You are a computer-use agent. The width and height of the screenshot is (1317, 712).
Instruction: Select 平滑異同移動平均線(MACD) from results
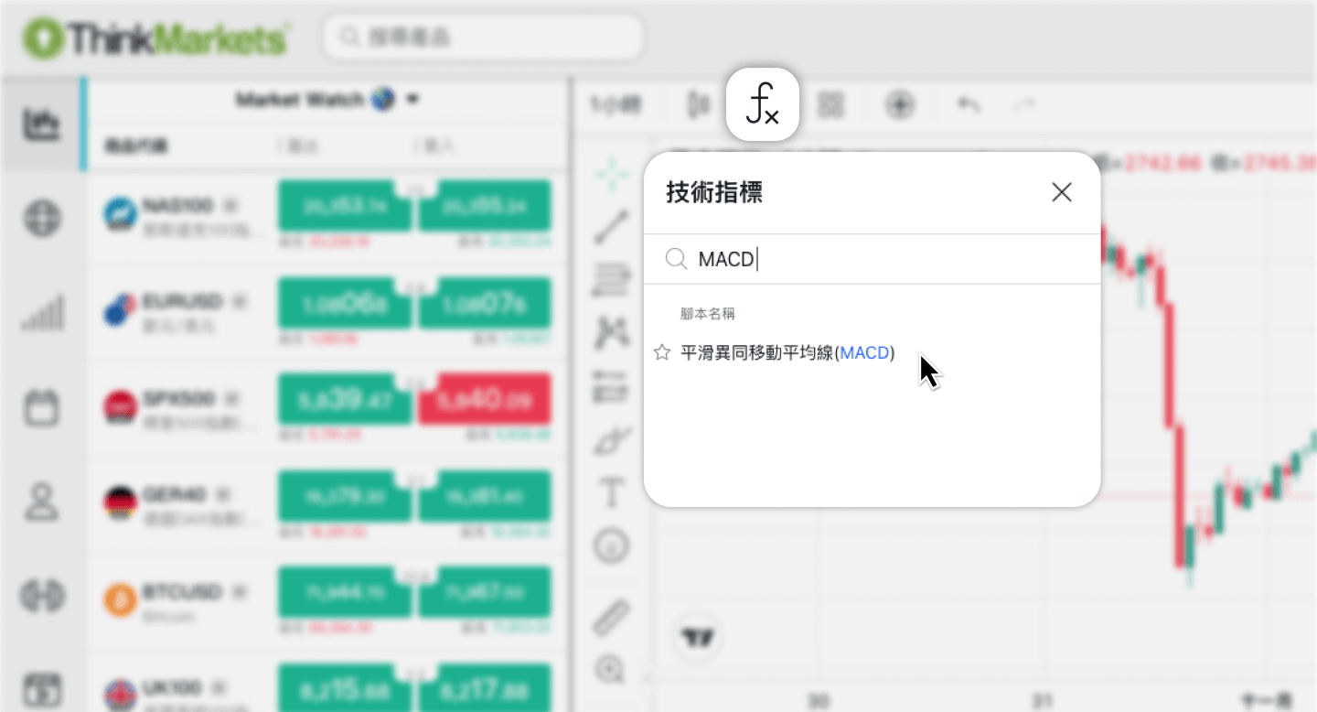tap(786, 352)
